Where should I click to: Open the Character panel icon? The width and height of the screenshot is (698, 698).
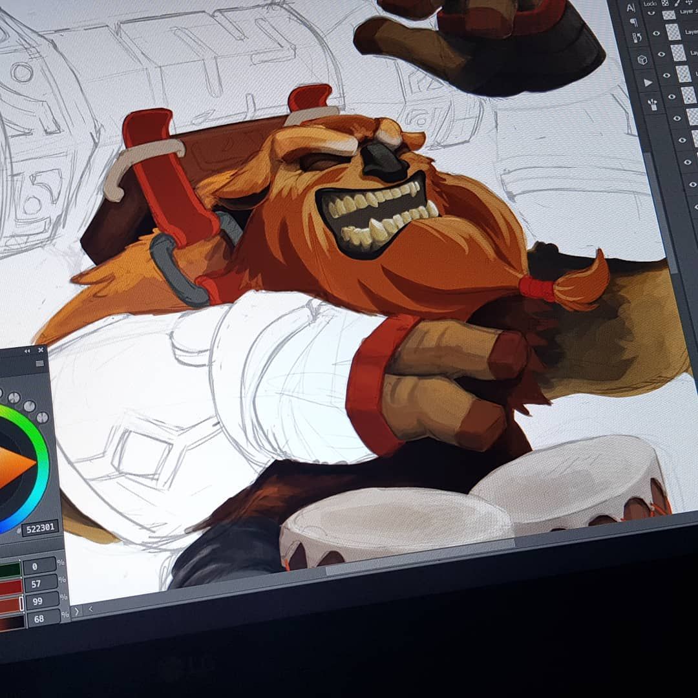(x=631, y=7)
